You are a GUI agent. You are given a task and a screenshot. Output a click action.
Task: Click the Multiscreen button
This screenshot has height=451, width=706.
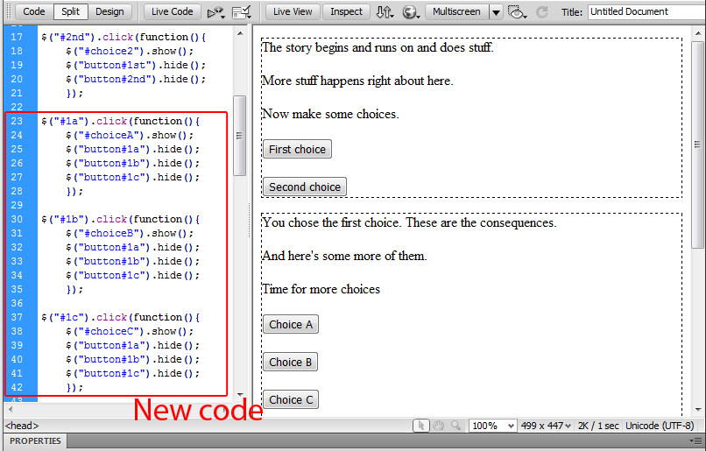coord(456,11)
